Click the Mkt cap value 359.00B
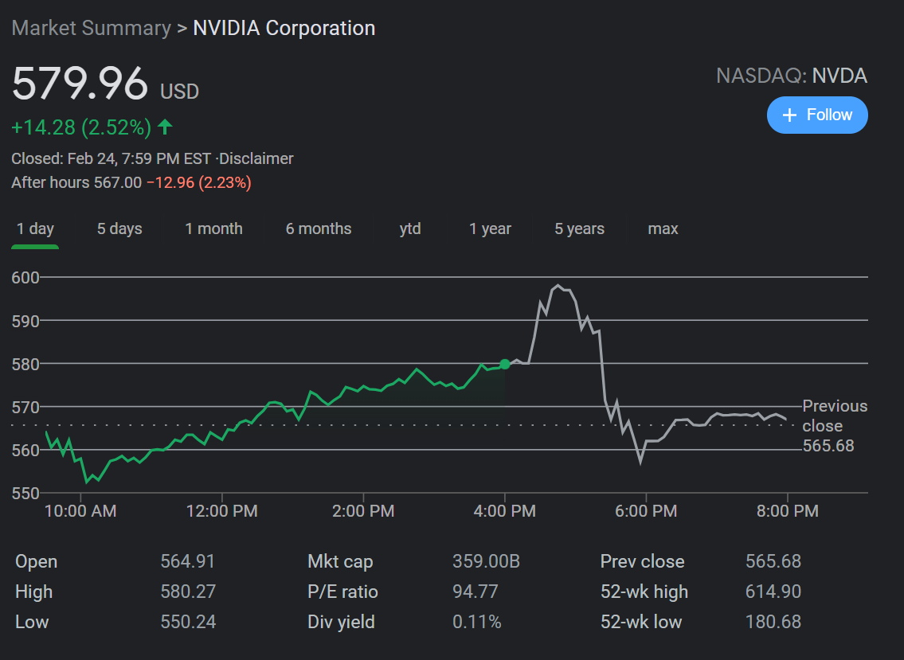This screenshot has width=904, height=660. (486, 561)
